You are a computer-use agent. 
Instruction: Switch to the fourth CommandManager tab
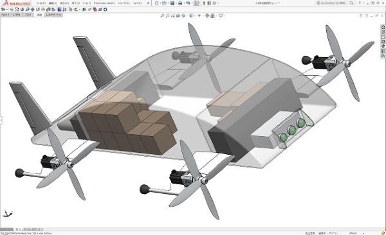pyautogui.click(x=39, y=15)
